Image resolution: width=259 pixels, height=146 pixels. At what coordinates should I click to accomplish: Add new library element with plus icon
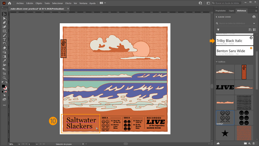[249, 143]
